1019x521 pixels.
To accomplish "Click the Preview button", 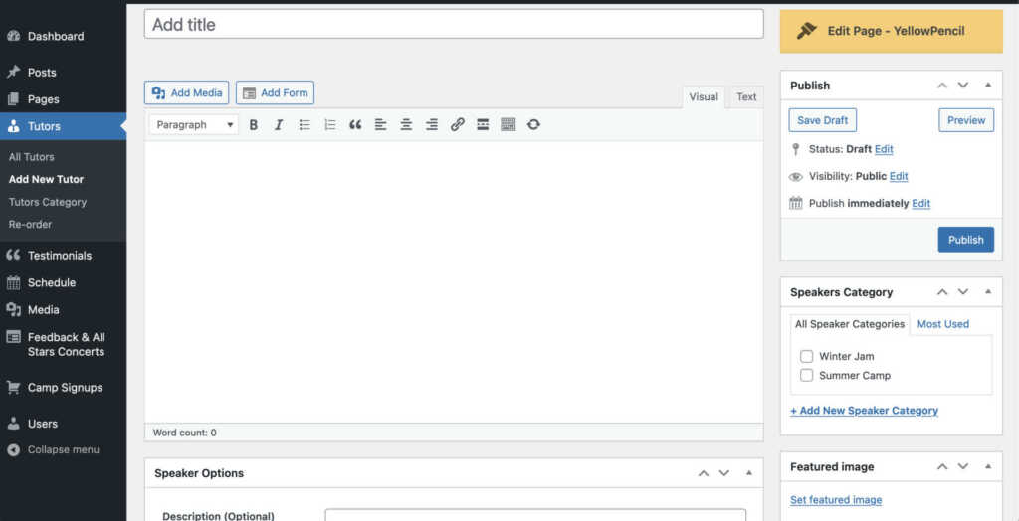I will pyautogui.click(x=966, y=120).
